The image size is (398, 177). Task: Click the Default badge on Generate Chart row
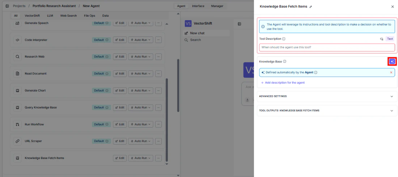(101, 91)
